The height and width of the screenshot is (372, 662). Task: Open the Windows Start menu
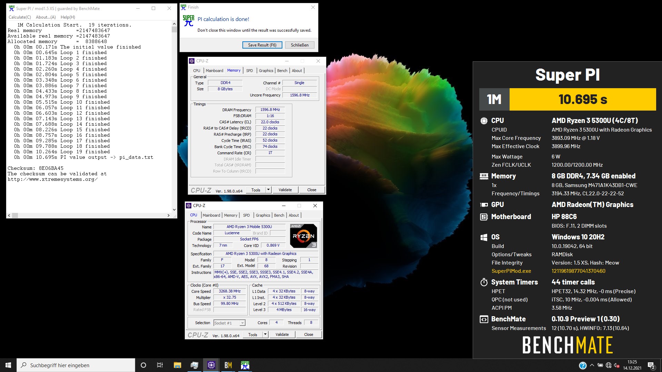click(8, 365)
